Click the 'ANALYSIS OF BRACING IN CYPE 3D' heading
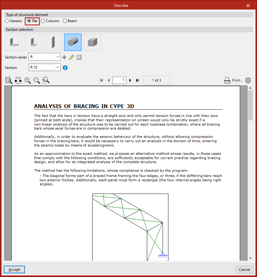This screenshot has width=257, height=277. tap(84, 106)
